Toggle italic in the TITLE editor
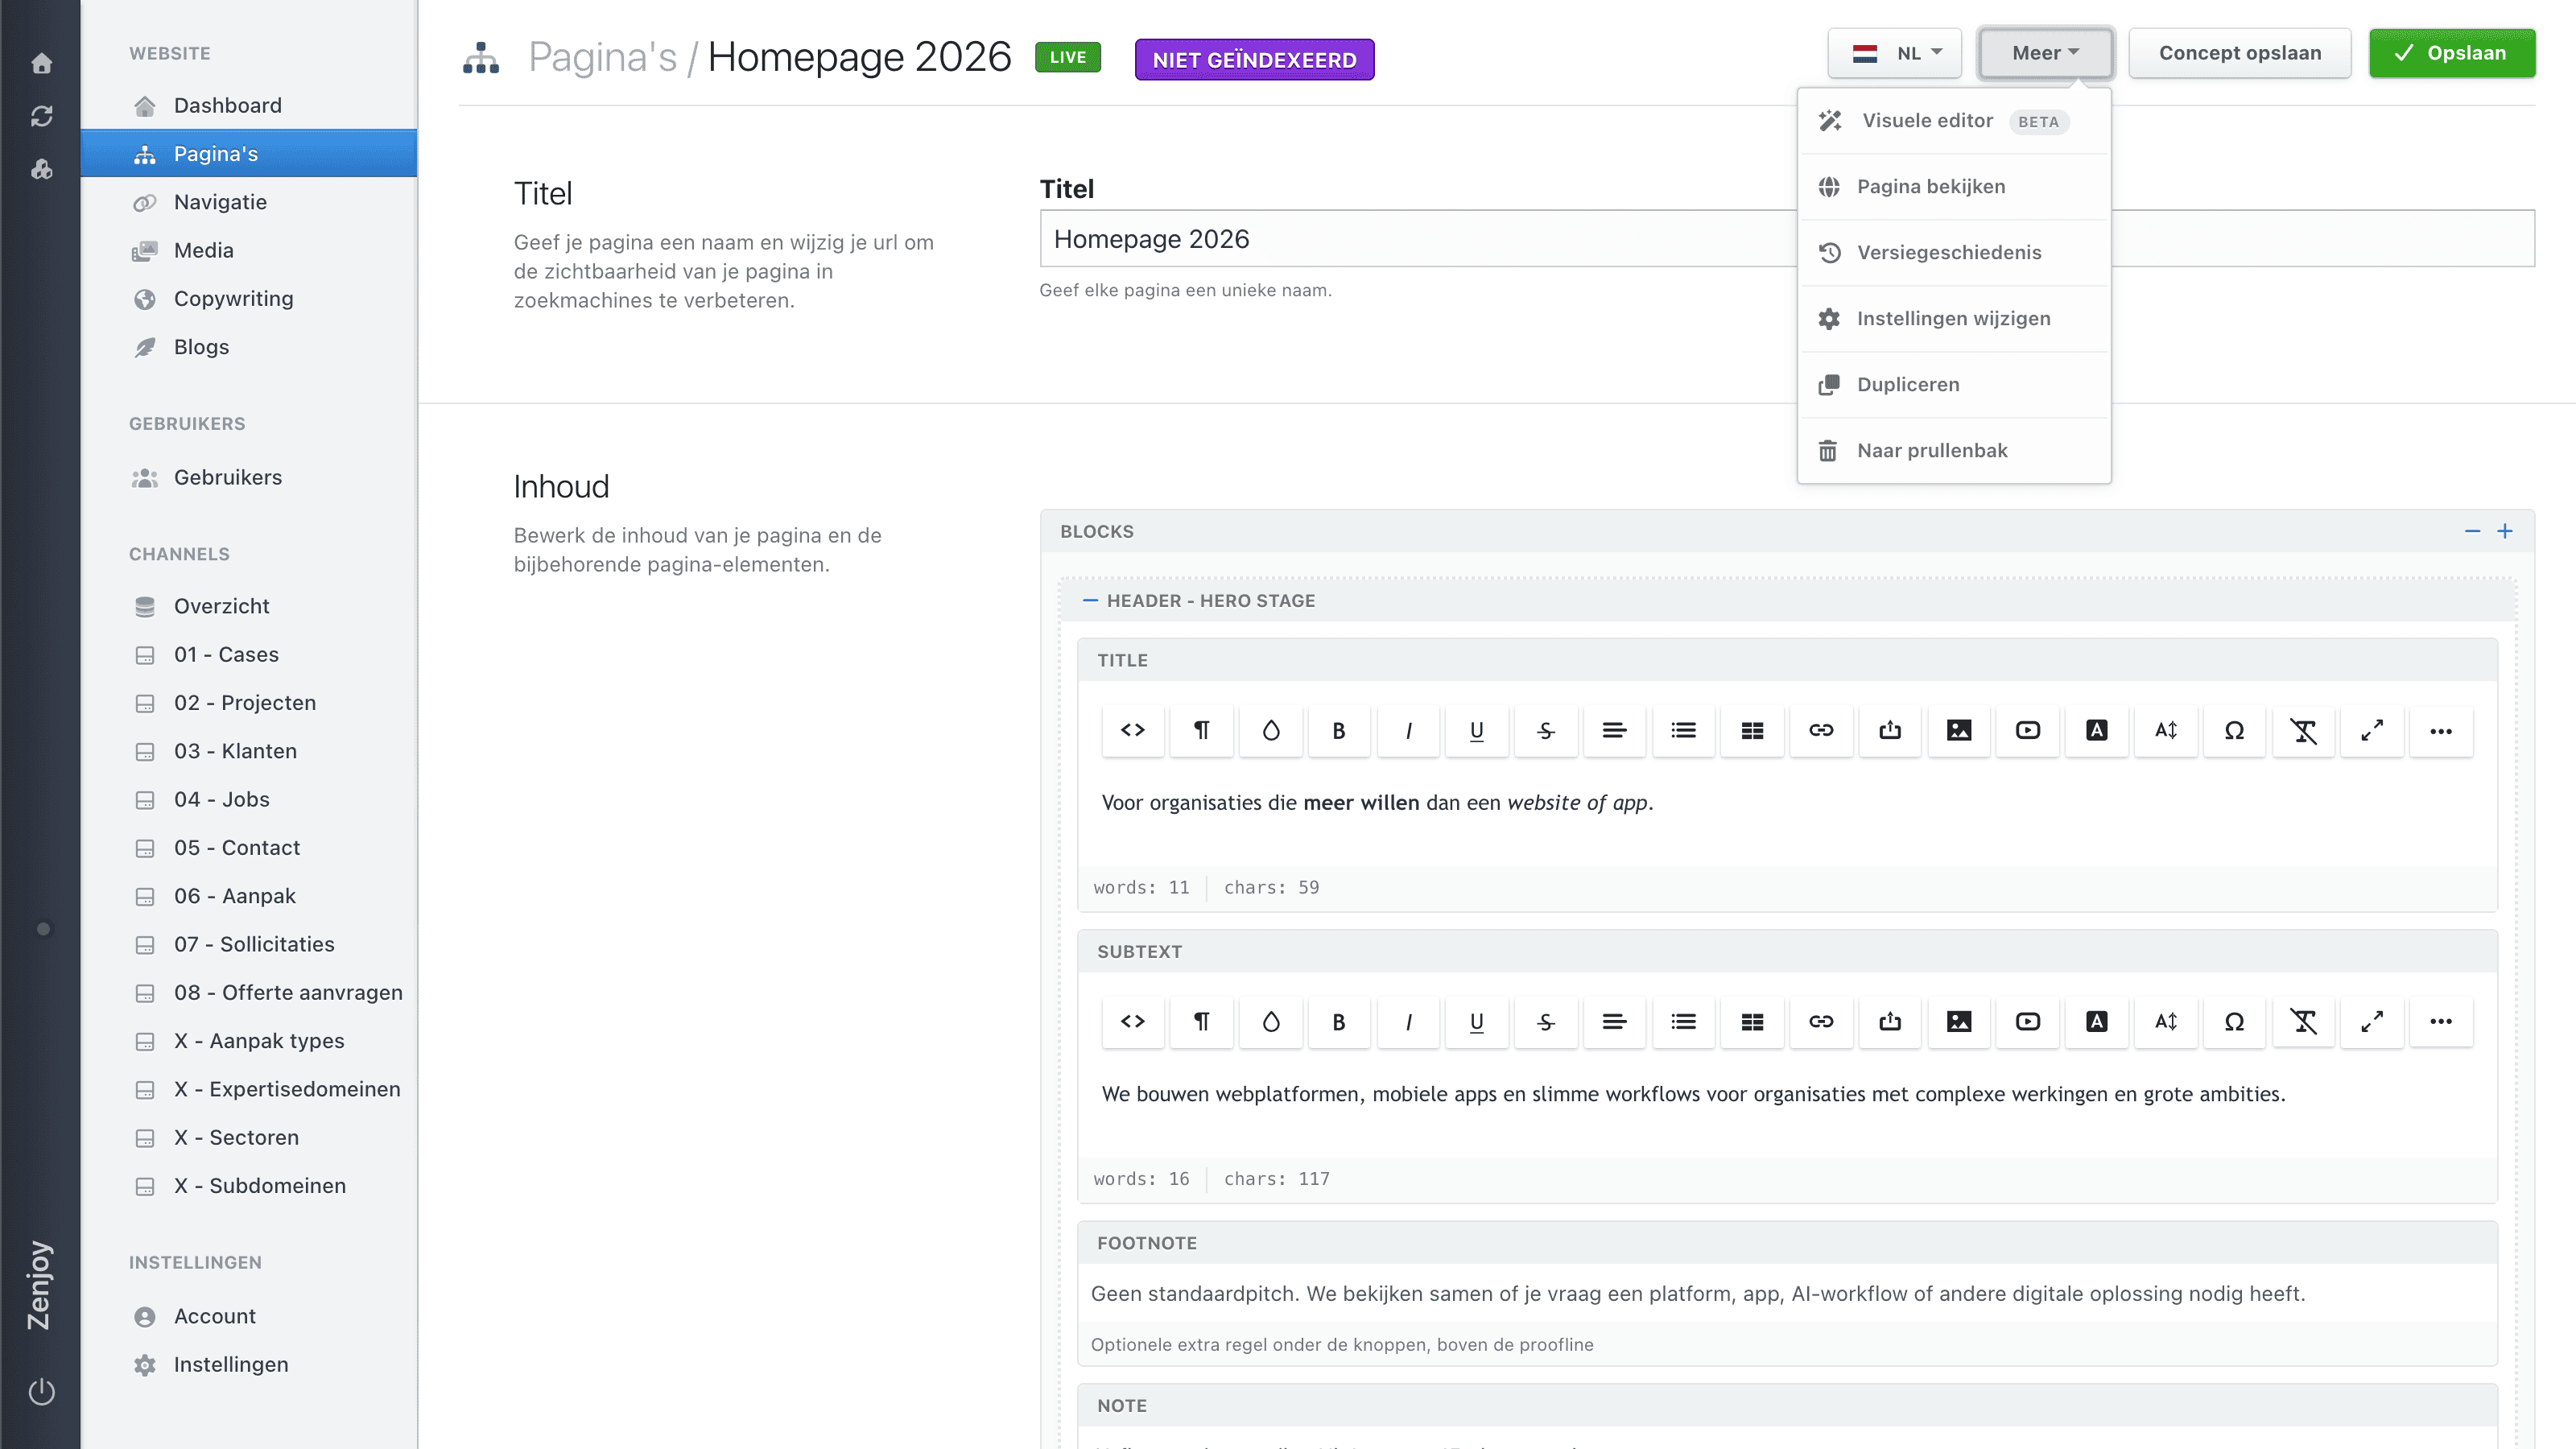This screenshot has width=2576, height=1449. (1408, 730)
